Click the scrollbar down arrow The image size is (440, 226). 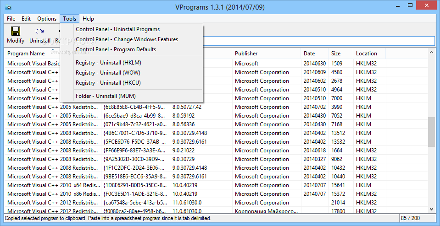(431, 209)
